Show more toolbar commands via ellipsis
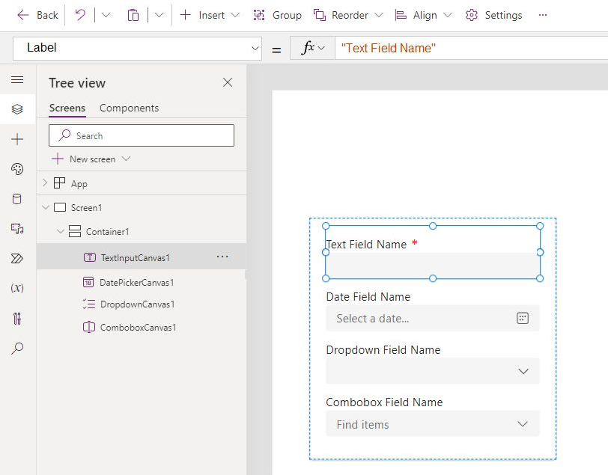The image size is (608, 475). point(543,15)
